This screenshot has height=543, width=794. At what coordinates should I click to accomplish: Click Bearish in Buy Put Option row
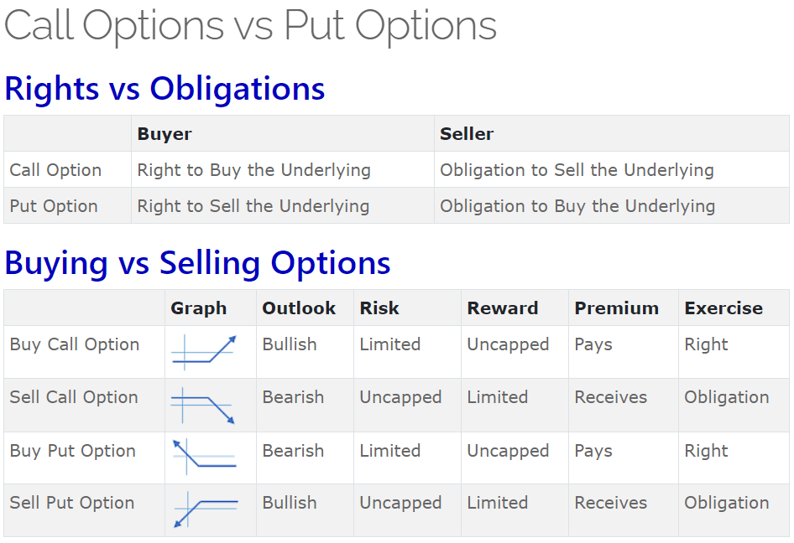point(293,451)
